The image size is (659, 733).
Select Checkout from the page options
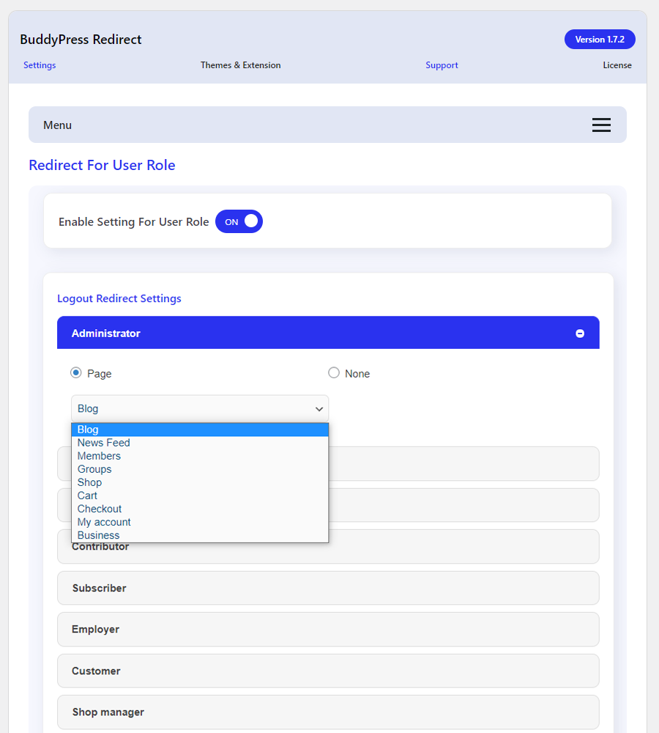click(100, 509)
